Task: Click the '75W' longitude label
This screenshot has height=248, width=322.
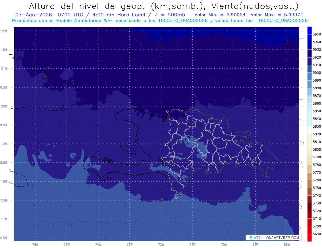Action: 67,244
